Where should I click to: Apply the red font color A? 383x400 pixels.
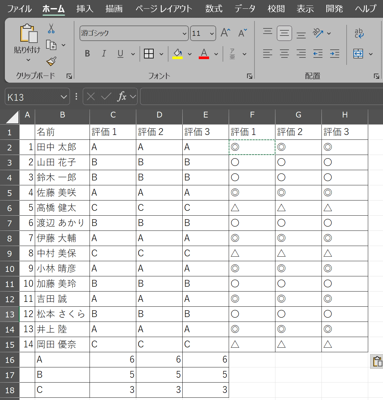click(204, 54)
